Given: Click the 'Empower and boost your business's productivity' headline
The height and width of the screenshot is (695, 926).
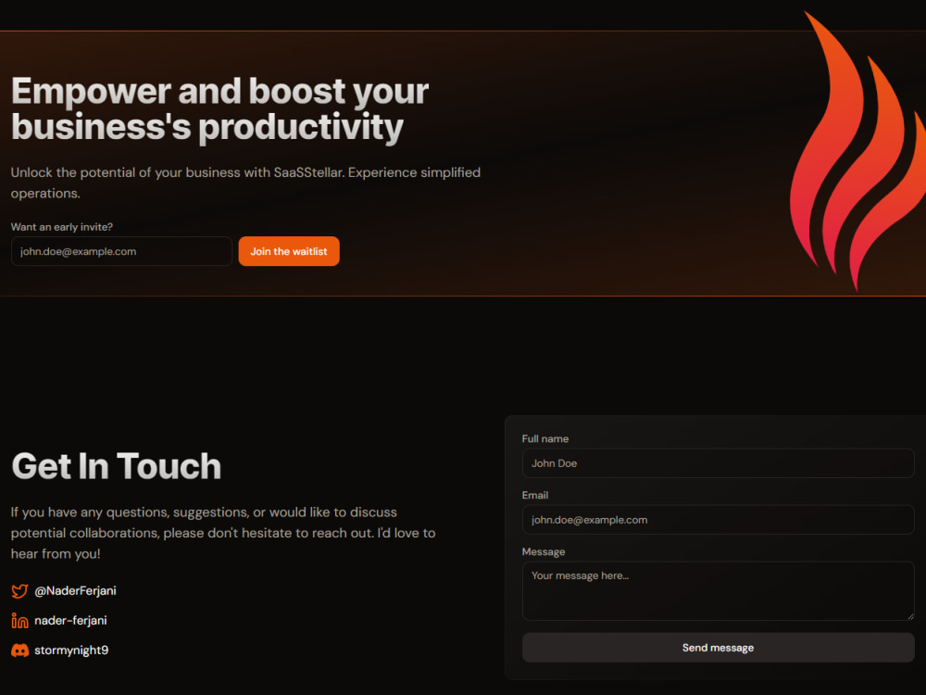Looking at the screenshot, I should (219, 109).
